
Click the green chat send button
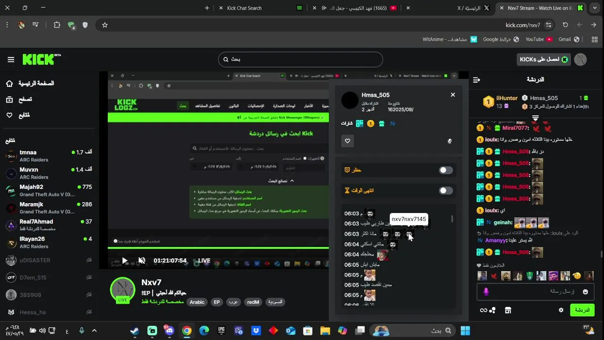(582, 310)
